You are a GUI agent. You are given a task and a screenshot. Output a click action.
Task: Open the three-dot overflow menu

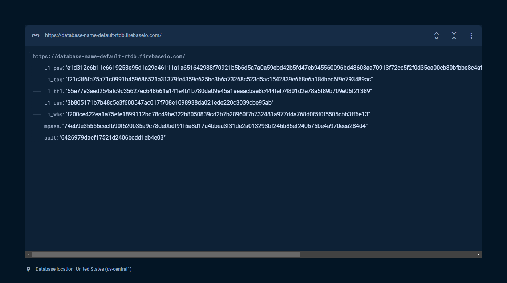[471, 36]
